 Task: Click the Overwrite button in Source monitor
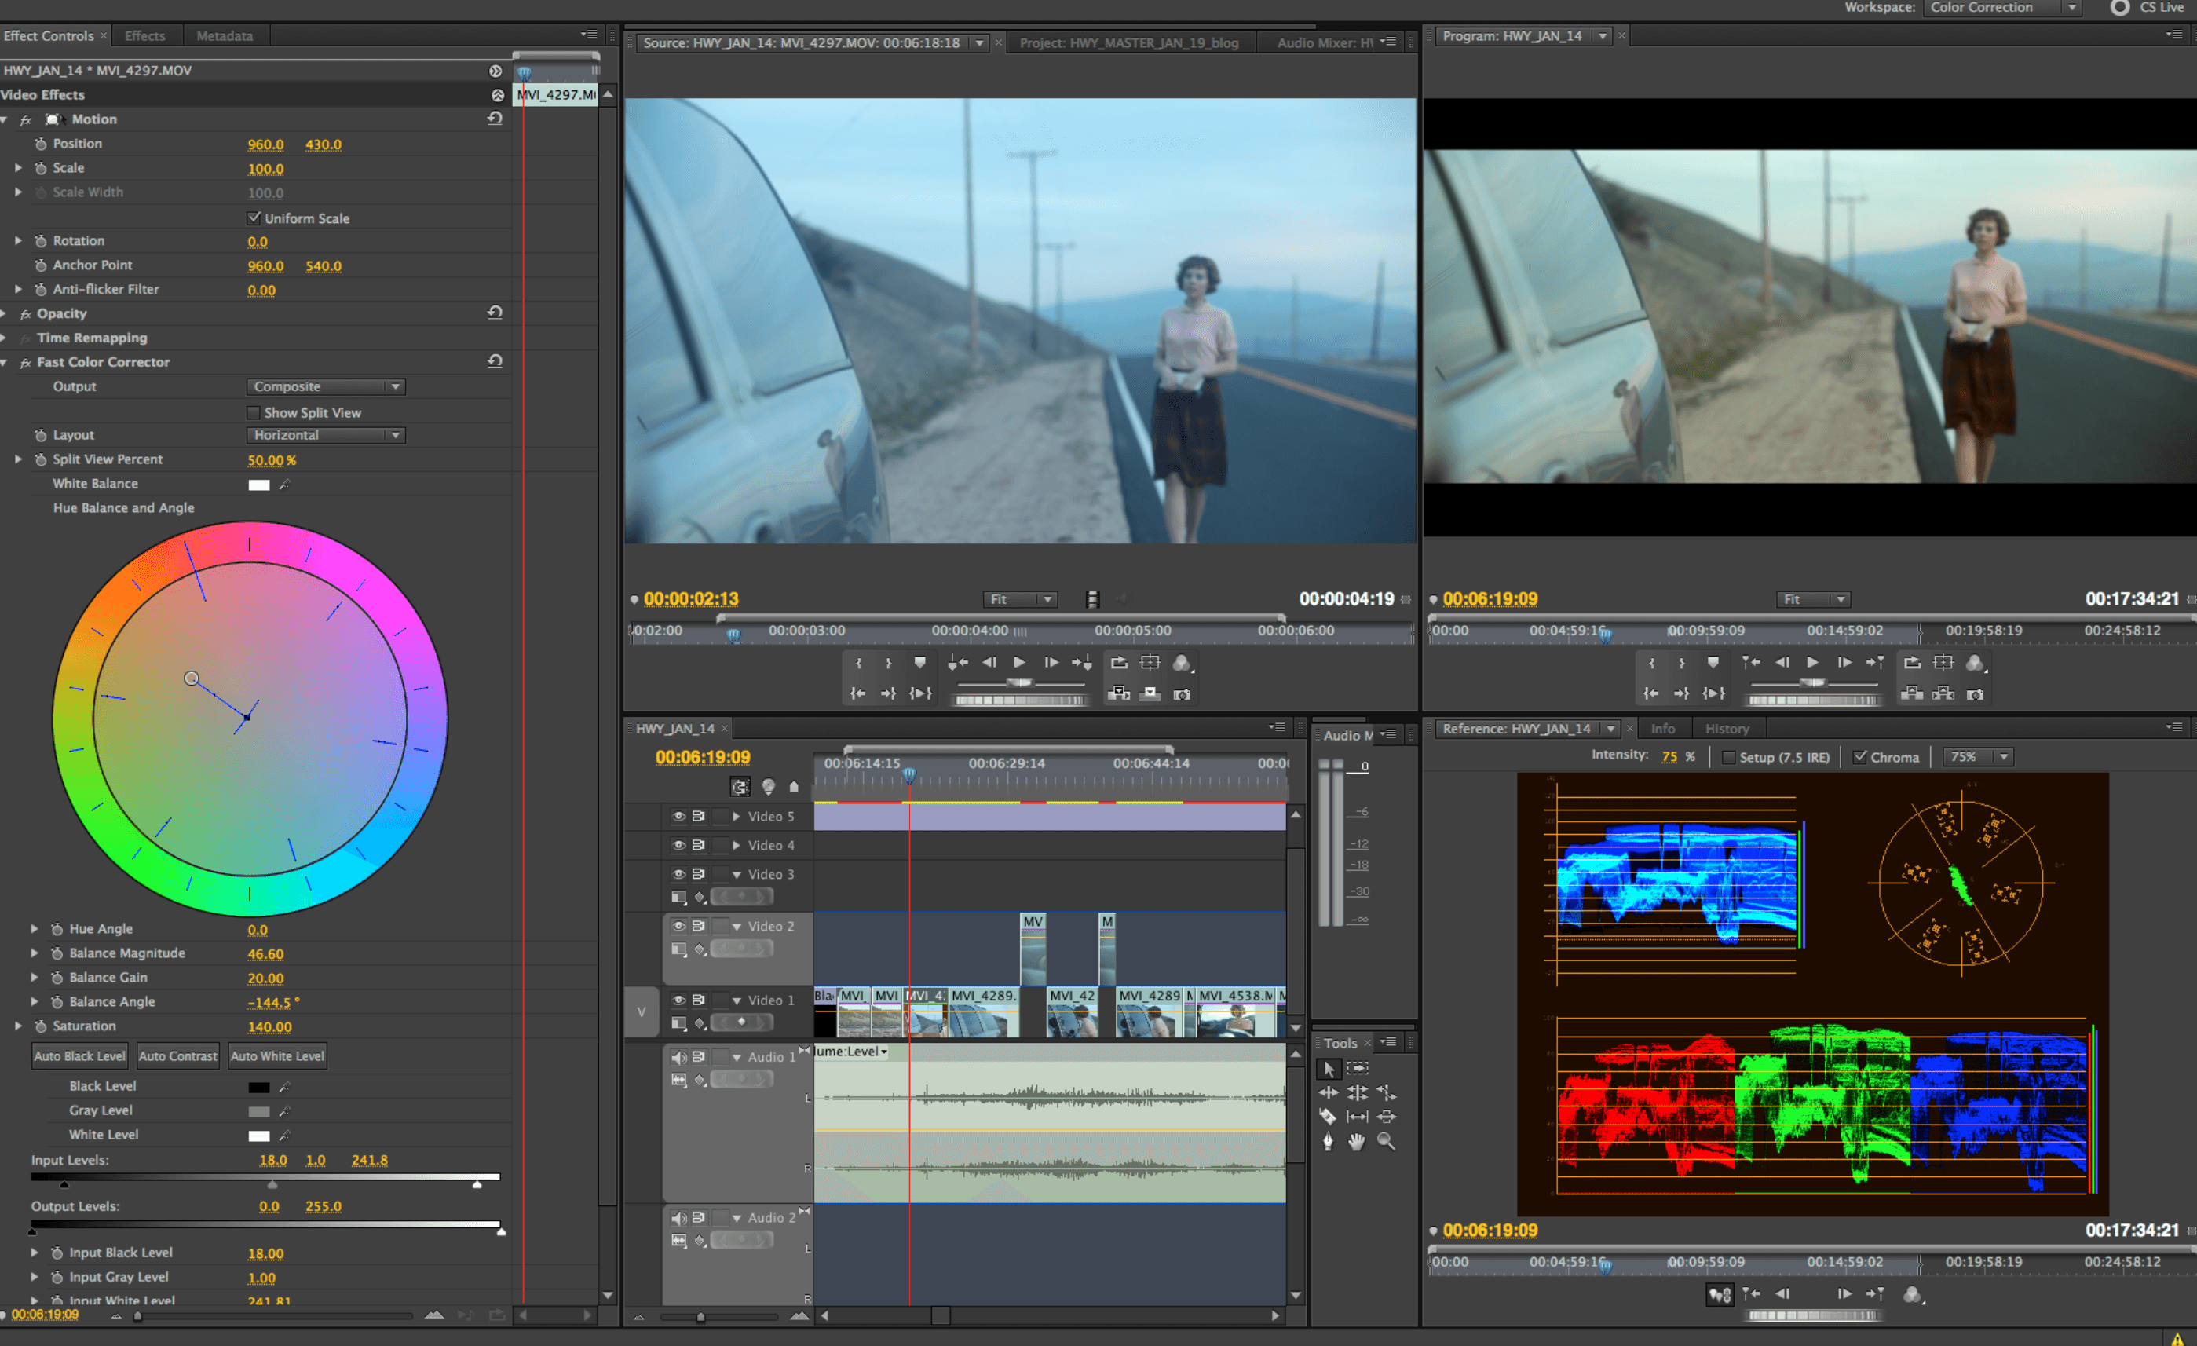(x=1150, y=693)
